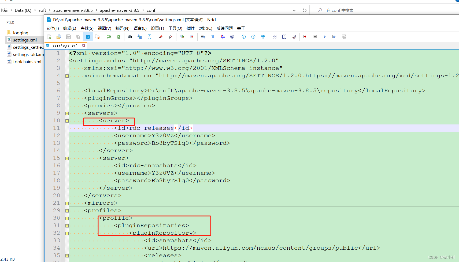
Task: Click the file compare brackets icon
Action: click(x=275, y=37)
